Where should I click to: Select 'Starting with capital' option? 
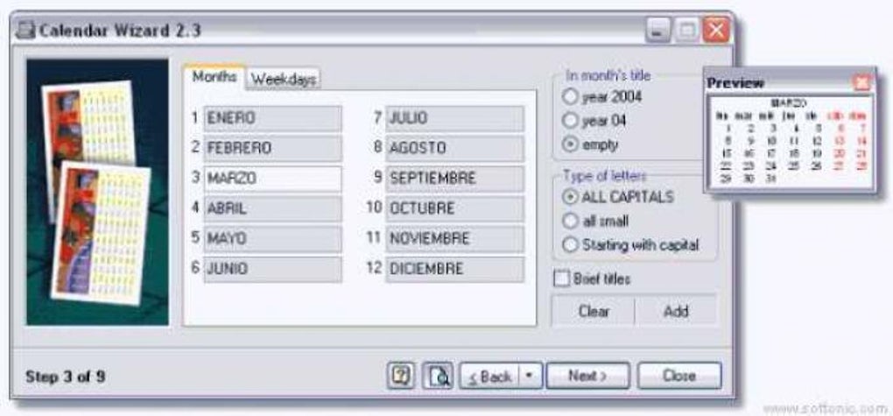pos(573,245)
